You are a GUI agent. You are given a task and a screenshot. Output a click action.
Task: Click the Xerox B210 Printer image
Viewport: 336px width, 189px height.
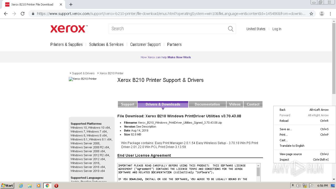pos(83,79)
